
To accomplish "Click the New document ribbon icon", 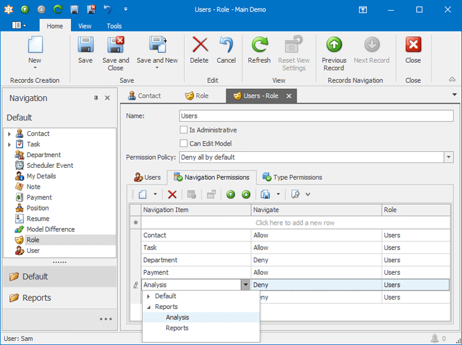I will point(35,46).
